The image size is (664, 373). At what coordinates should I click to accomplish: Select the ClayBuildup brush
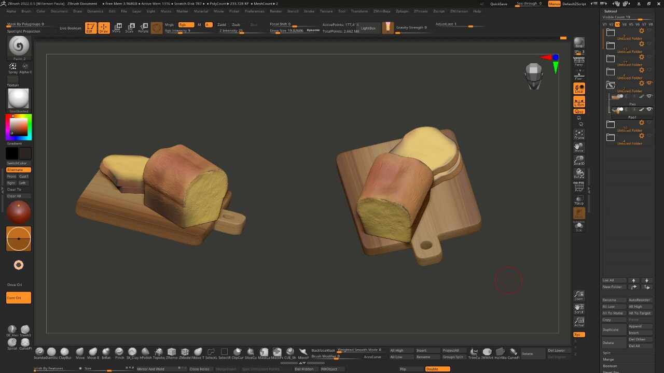pyautogui.click(x=65, y=353)
